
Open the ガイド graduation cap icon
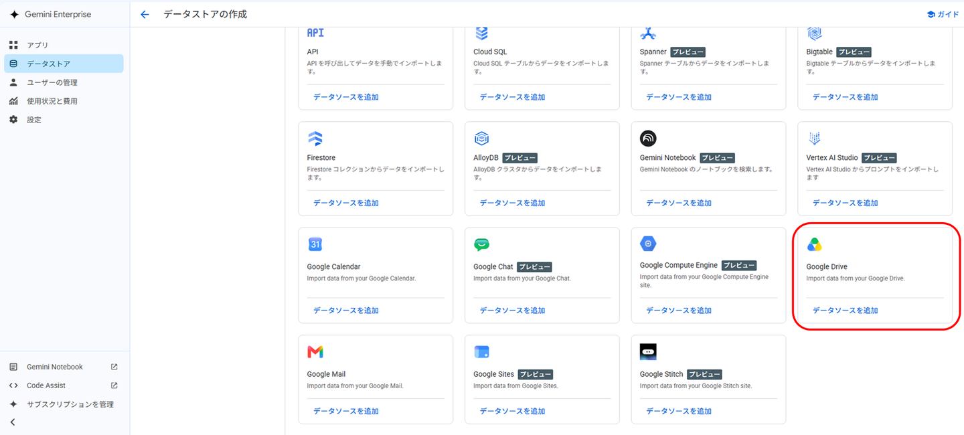tap(931, 14)
